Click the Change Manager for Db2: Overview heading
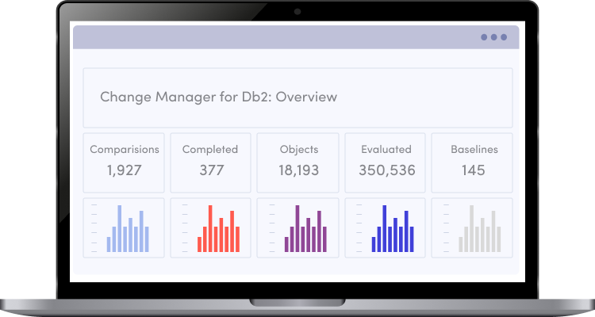Screen dimensions: 595x317 (x=218, y=97)
